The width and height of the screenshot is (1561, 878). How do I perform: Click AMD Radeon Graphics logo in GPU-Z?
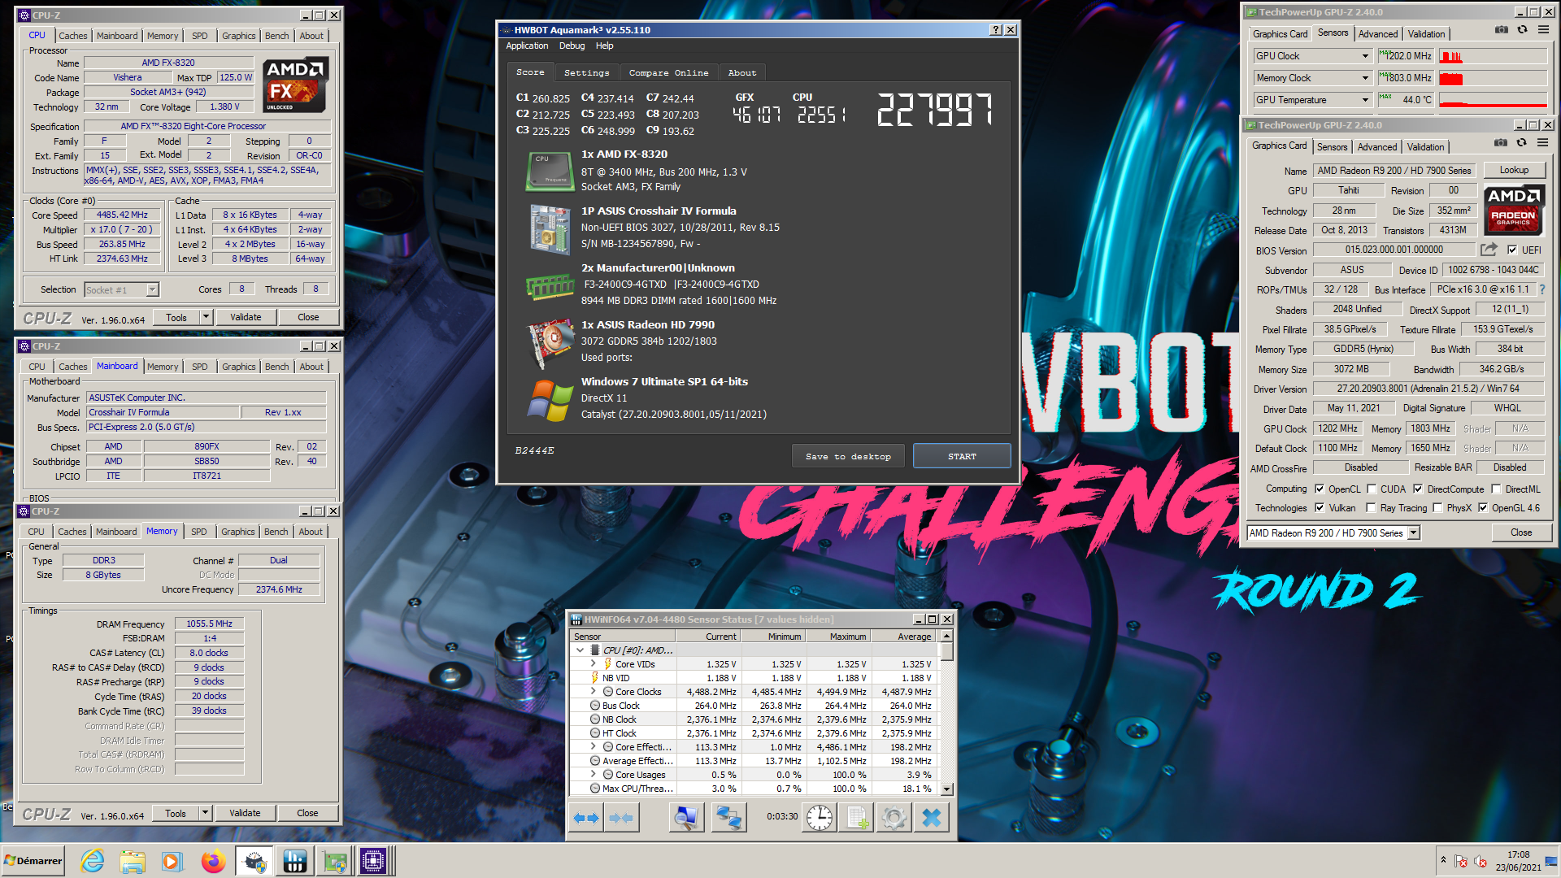1513,210
